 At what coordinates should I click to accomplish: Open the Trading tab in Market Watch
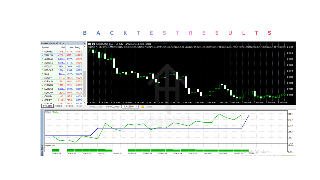coord(69,106)
